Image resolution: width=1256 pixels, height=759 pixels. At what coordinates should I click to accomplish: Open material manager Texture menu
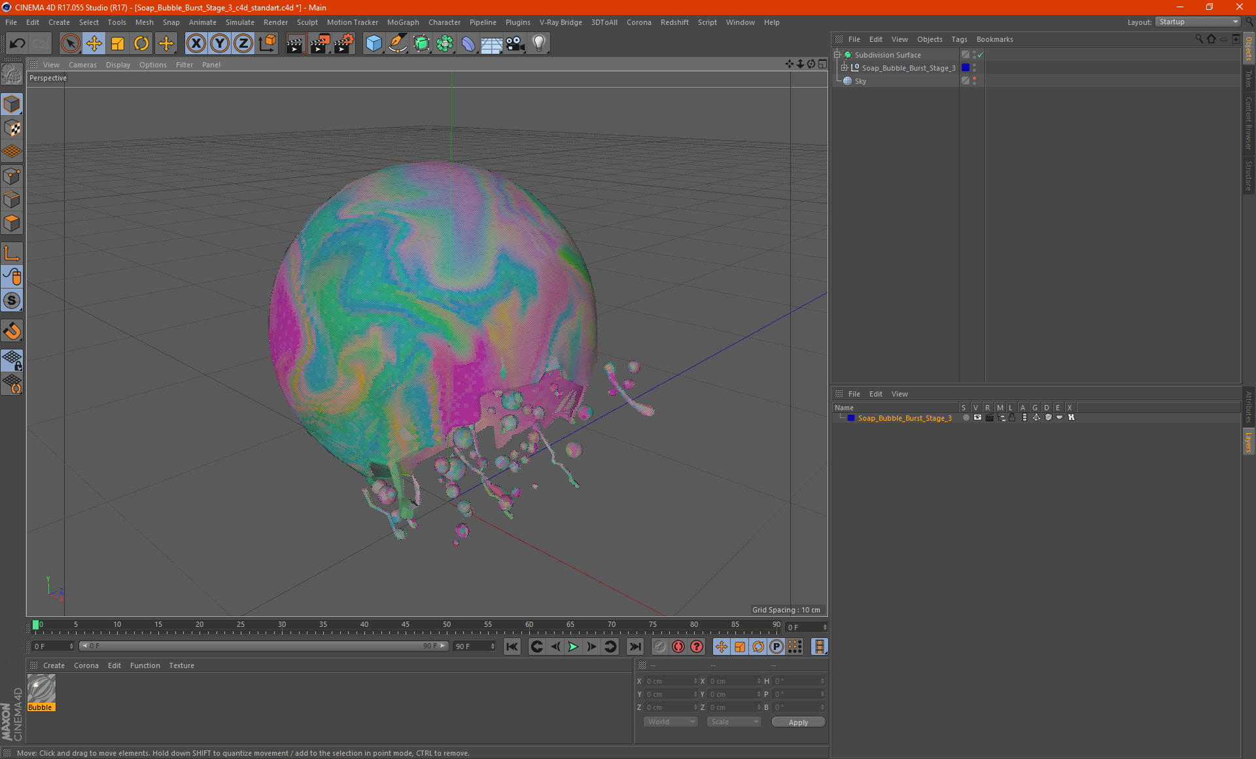[x=181, y=665]
